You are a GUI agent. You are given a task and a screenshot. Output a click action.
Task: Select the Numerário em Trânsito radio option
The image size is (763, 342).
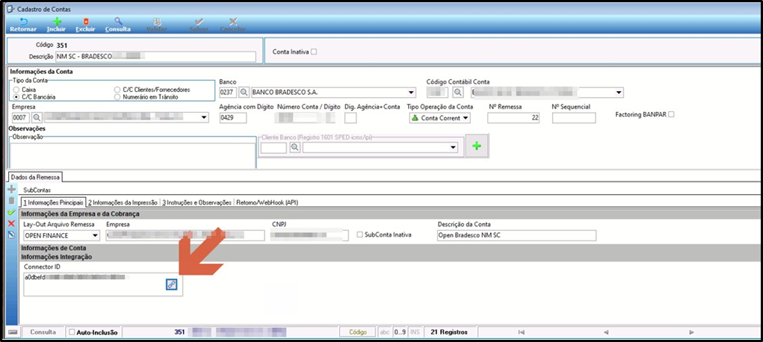click(x=117, y=97)
